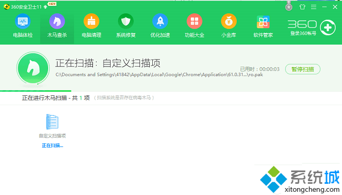This screenshot has height=195, width=342.
Task: Click the 自定义扫描项 checklist document icon
Action: (52, 121)
